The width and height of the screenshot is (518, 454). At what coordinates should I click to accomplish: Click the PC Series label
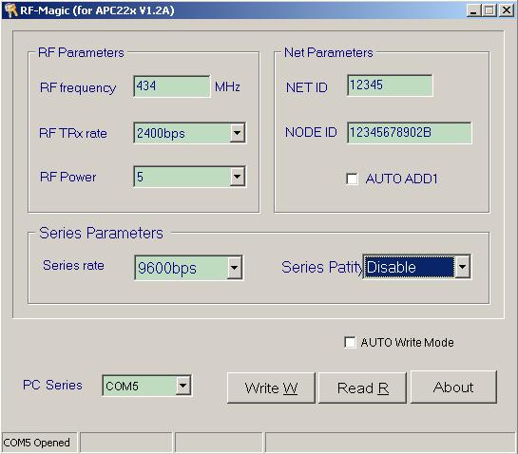52,385
